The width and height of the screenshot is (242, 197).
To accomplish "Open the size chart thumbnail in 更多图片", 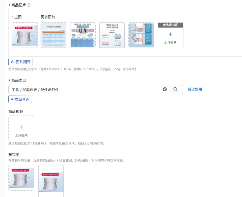I will (x=54, y=35).
